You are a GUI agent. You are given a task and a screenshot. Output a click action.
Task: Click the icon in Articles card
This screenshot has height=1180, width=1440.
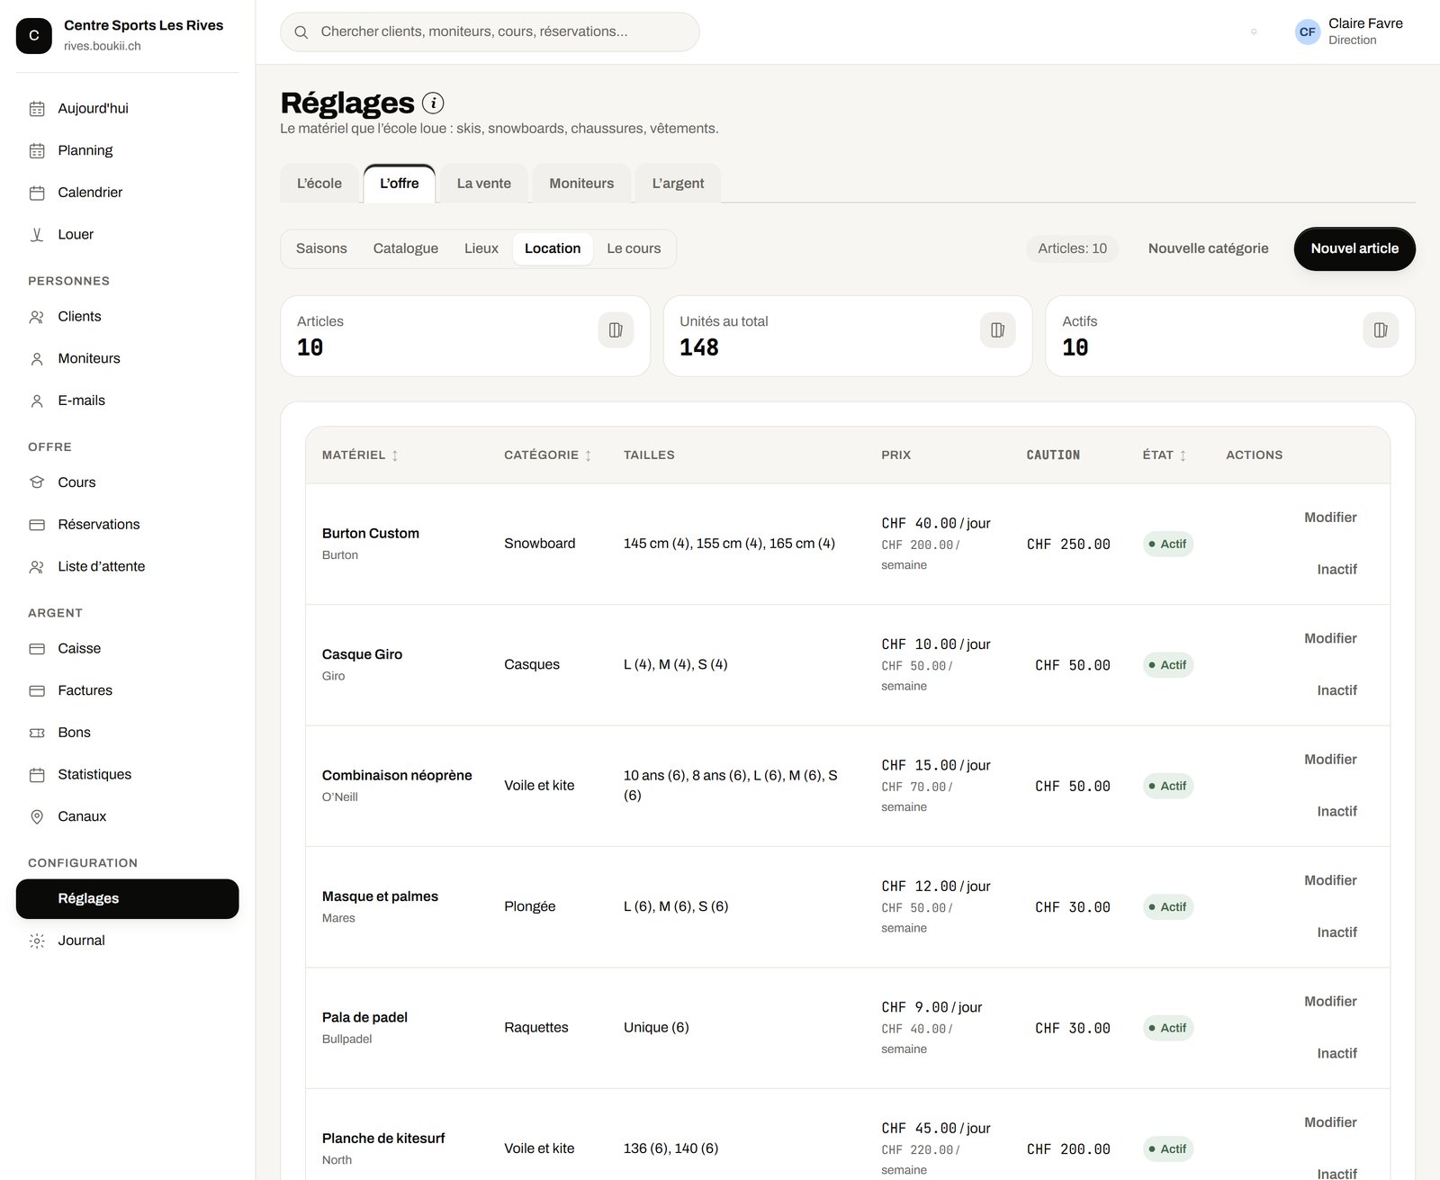[616, 330]
